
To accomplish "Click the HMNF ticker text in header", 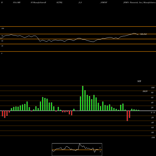I will 104,2.
